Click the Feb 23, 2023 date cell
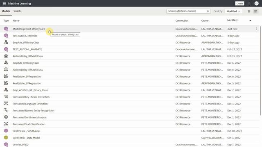The height and width of the screenshot is (147, 262). (235, 49)
